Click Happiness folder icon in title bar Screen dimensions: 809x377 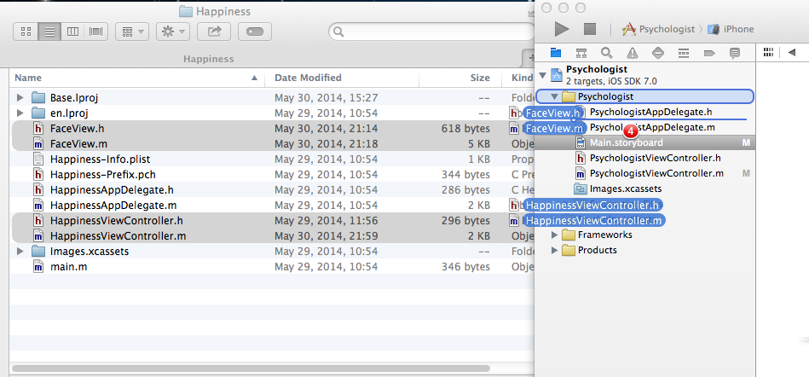(186, 11)
